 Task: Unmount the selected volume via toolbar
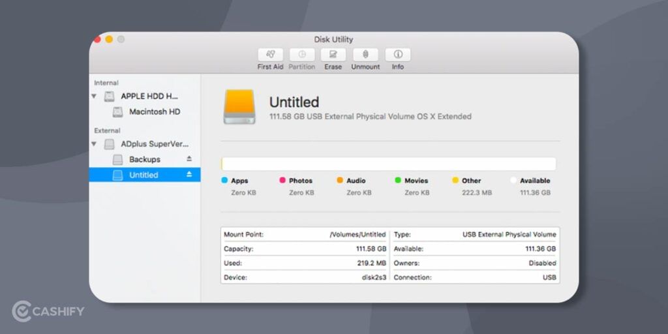365,55
